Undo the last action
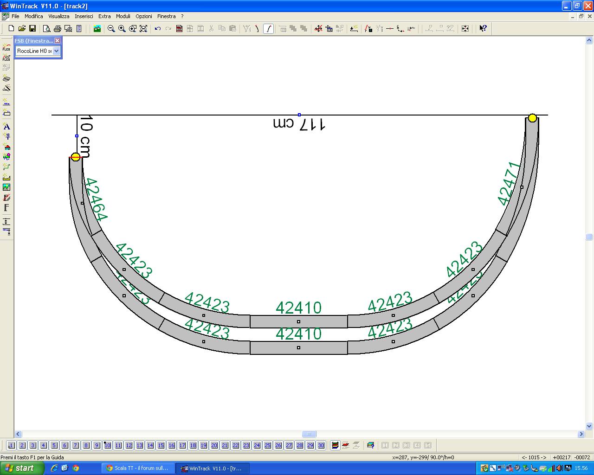Viewport: 594px width, 475px height. (x=158, y=28)
